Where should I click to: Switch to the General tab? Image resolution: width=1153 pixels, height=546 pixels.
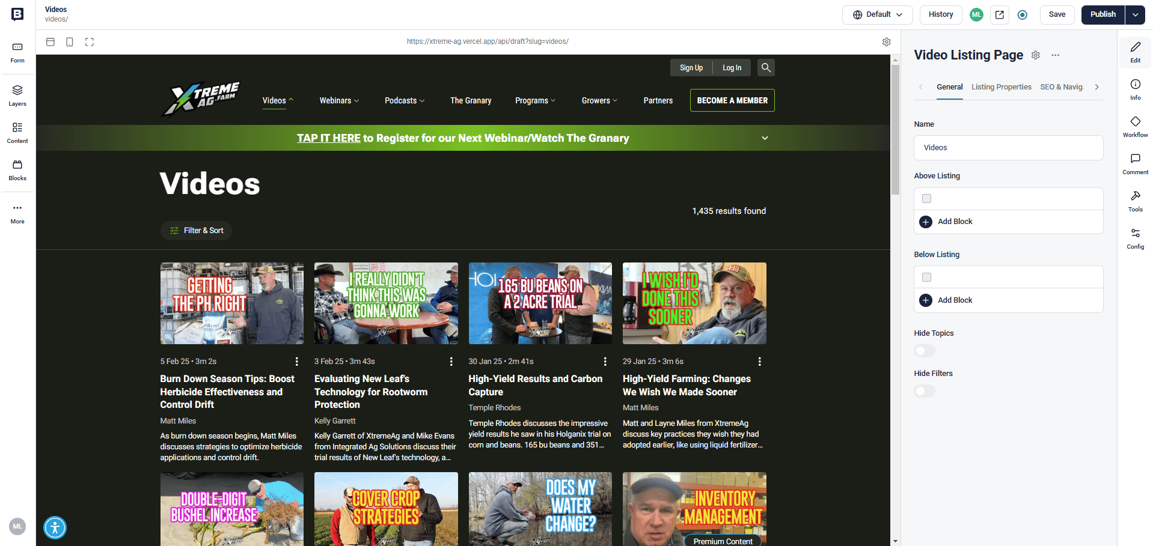click(x=949, y=87)
